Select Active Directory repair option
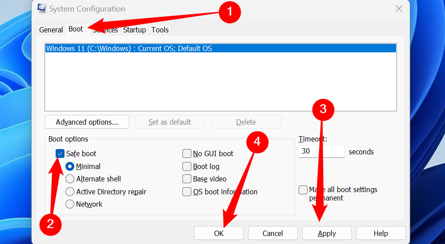 (70, 192)
